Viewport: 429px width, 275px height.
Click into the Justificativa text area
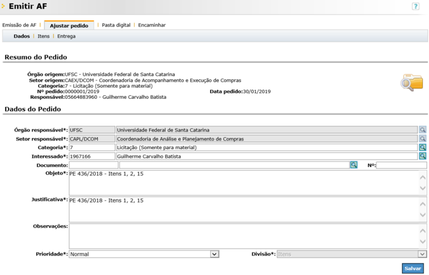coord(242,209)
